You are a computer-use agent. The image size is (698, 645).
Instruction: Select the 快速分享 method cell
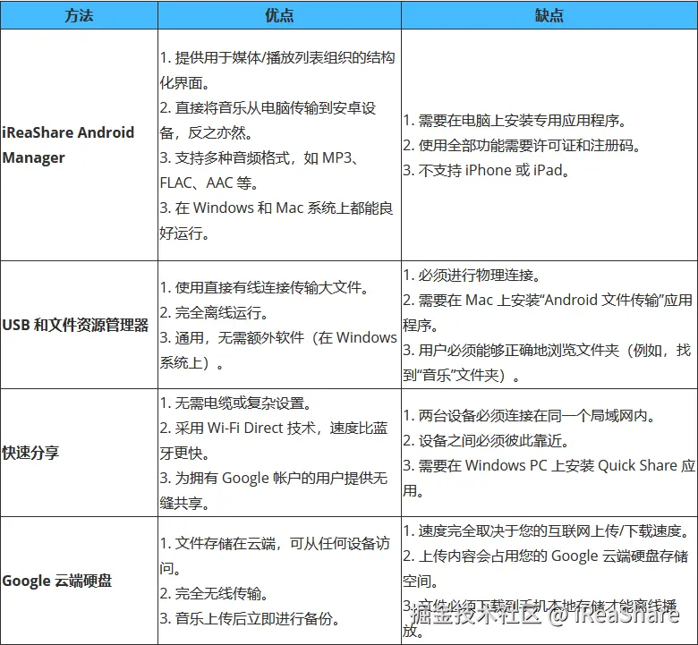tap(79, 453)
